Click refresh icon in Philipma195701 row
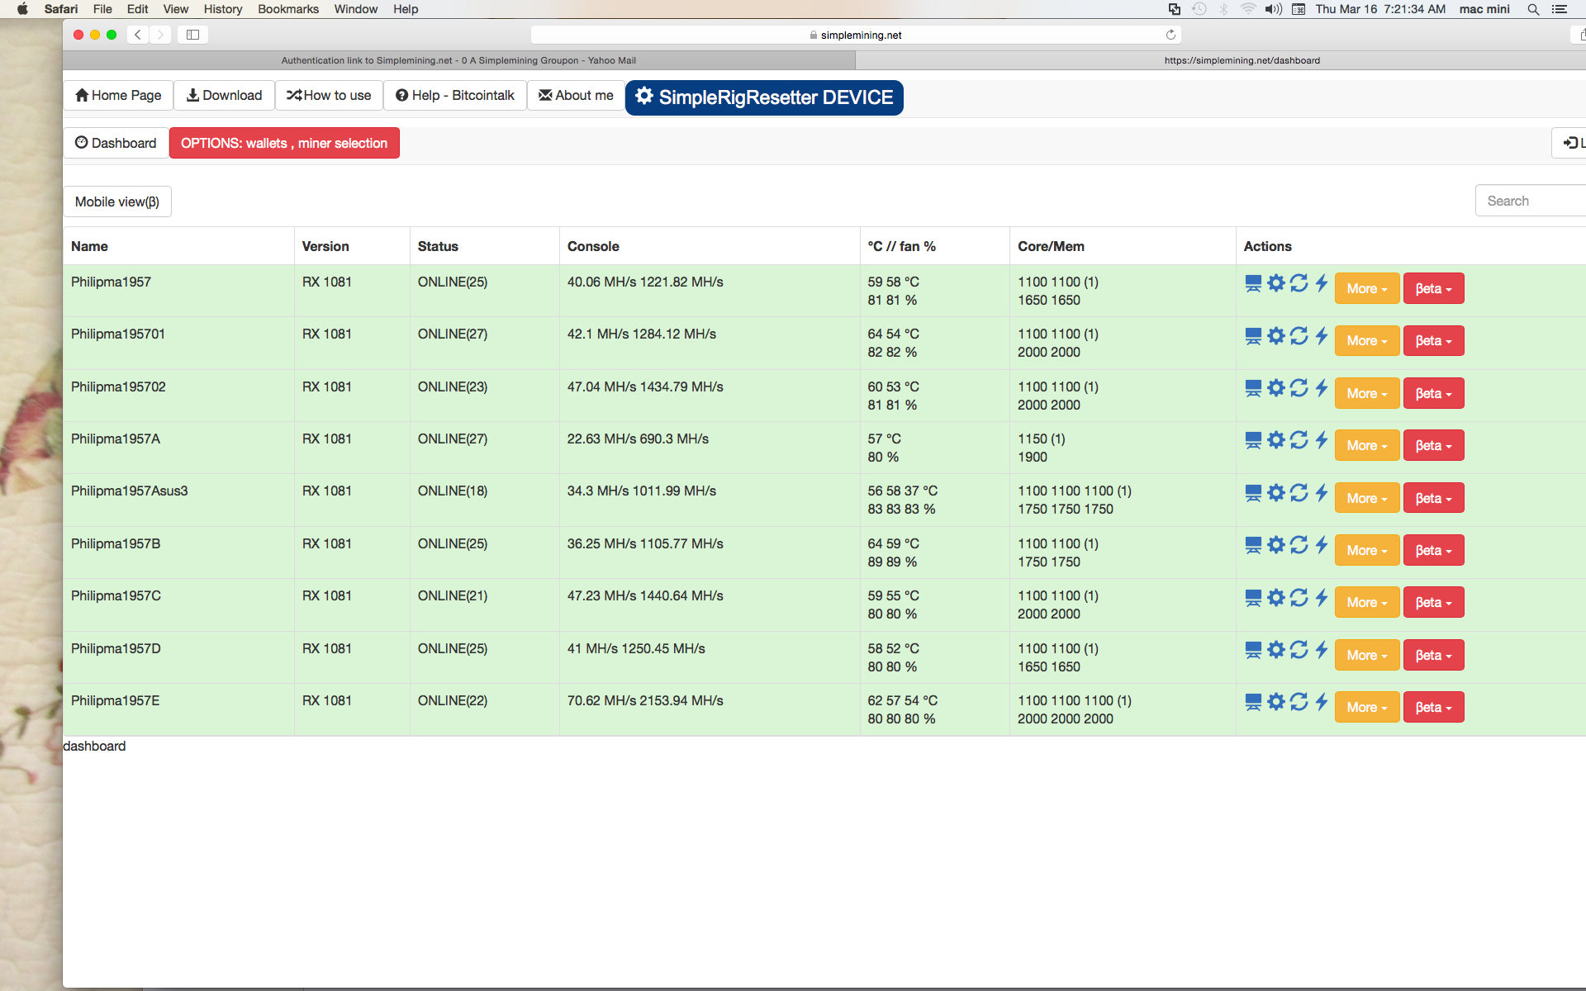Viewport: 1586px width, 991px height. [x=1299, y=335]
